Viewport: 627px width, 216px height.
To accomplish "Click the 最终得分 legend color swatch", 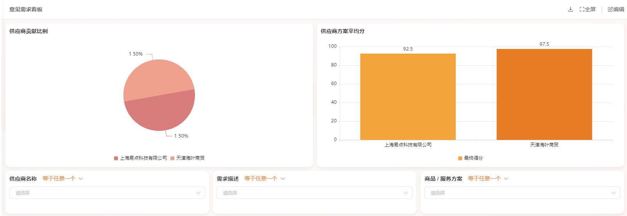I will pos(460,158).
